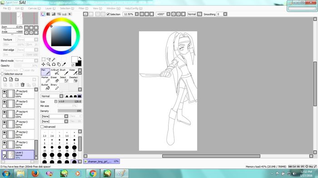Open the Canvas menu
The height and width of the screenshot is (178, 318).
tap(34, 8)
